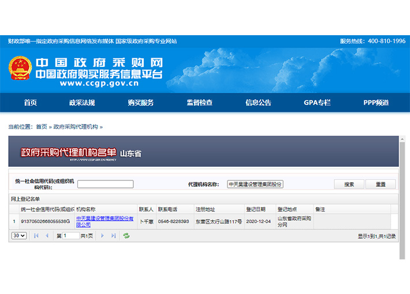The image size is (410, 294).
Task: Go to first page icon
Action: 36,236
